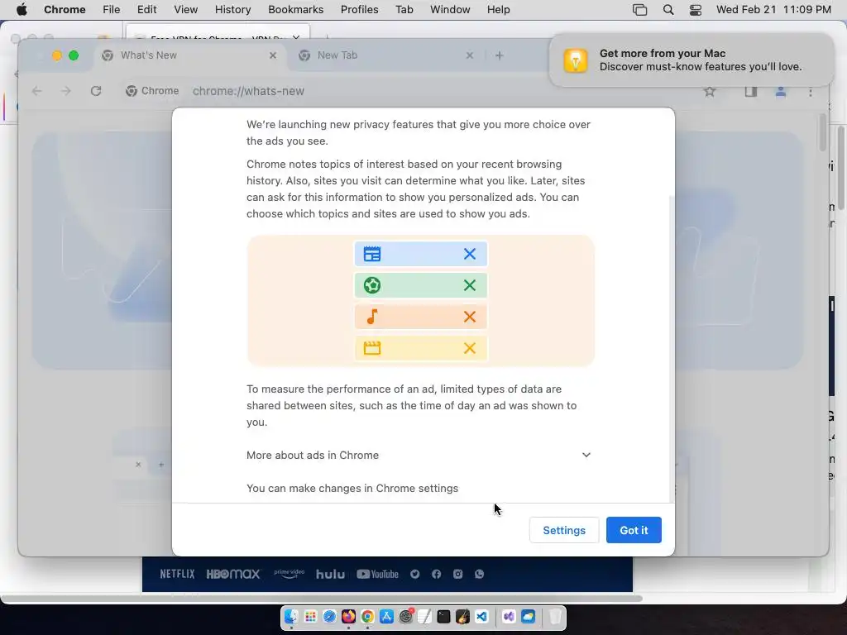Go forward to next page
847x635 pixels.
66,91
